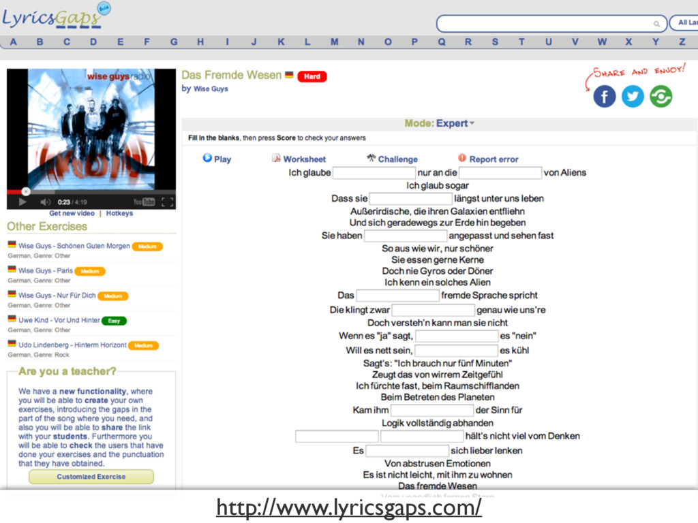698x523 pixels.
Task: Click the green share icon
Action: point(661,97)
